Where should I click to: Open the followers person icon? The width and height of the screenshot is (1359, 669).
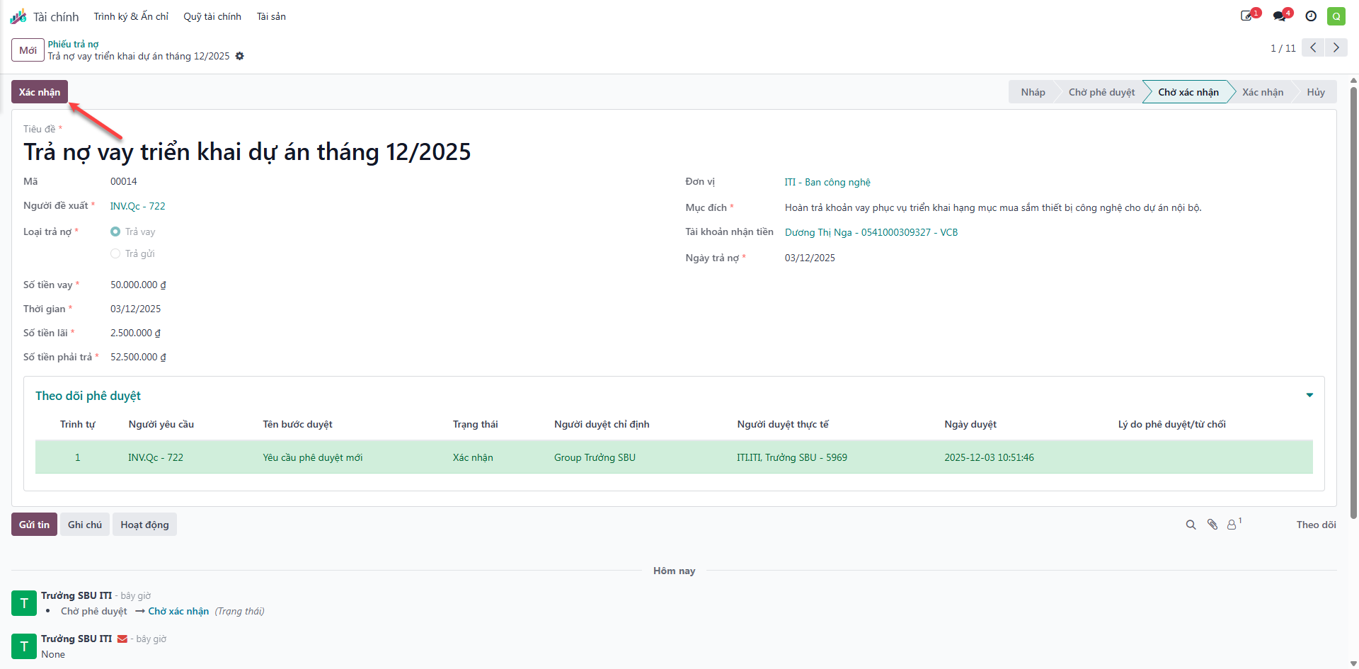(1234, 524)
